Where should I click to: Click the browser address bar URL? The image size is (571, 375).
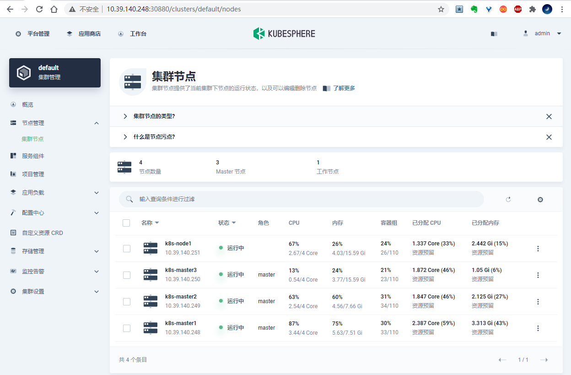point(174,9)
